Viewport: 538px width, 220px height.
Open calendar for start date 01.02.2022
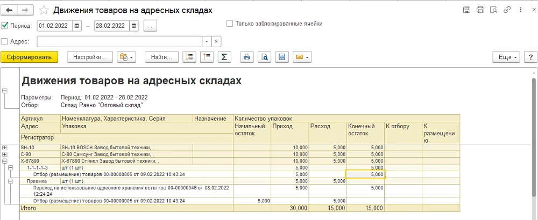click(x=77, y=26)
